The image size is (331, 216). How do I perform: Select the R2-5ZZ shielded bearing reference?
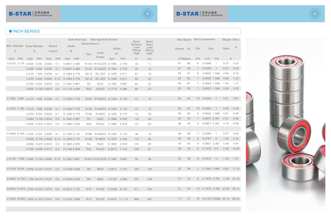tap(100, 74)
